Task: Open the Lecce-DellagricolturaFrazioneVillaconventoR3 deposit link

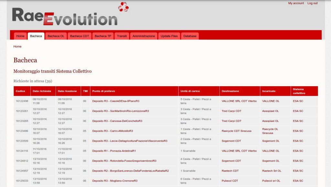Action: [x=130, y=141]
